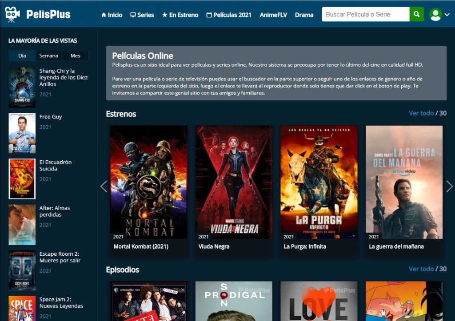
Task: Go back using the left carousel arrow
Action: click(x=104, y=186)
